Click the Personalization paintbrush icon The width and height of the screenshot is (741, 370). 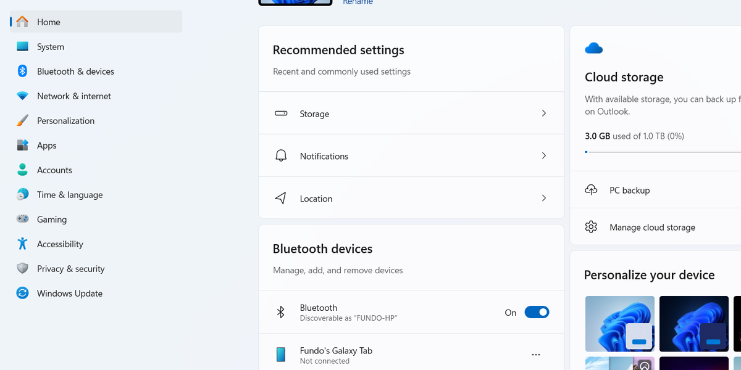tap(22, 121)
